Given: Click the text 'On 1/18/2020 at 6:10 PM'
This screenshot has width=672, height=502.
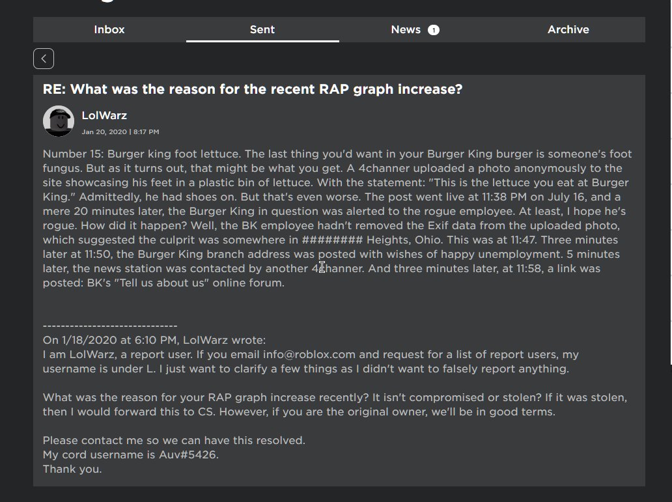Looking at the screenshot, I should point(111,340).
